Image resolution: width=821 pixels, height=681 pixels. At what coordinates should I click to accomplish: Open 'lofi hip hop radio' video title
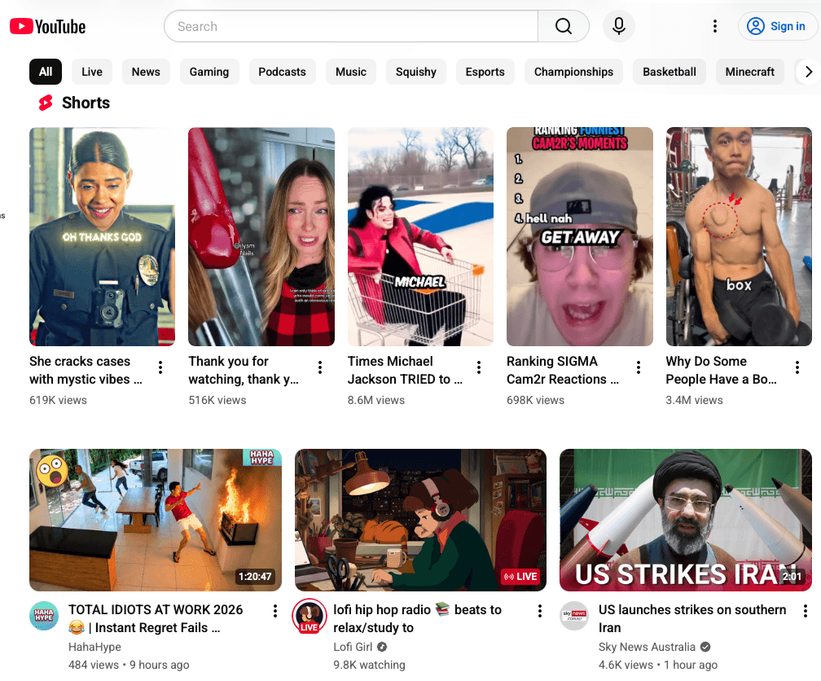click(418, 618)
